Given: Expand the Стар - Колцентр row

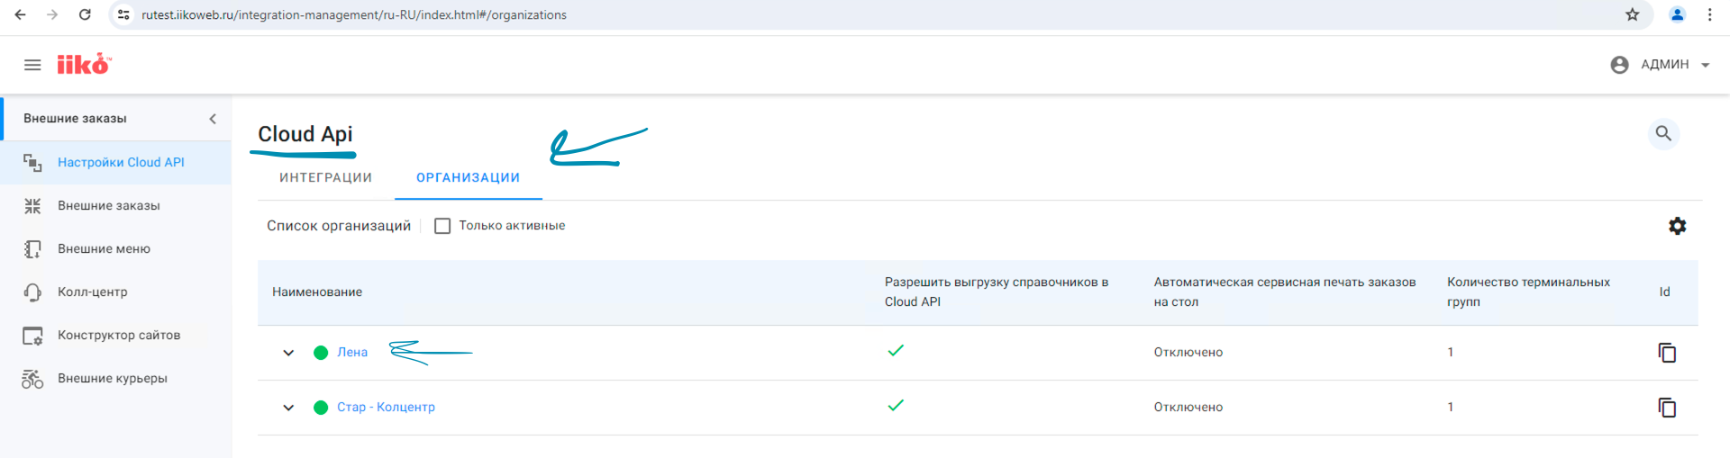Looking at the screenshot, I should click(288, 408).
